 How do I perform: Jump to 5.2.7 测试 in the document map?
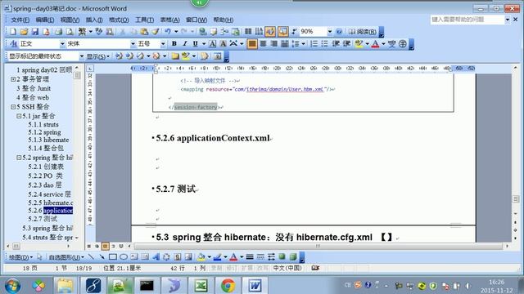[x=43, y=219]
